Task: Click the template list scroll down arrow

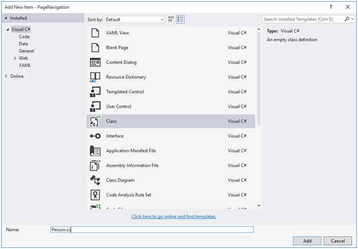Action: click(x=258, y=206)
